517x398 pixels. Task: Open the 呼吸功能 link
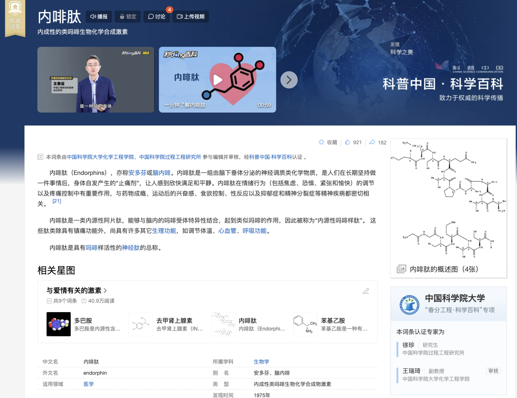tap(255, 231)
